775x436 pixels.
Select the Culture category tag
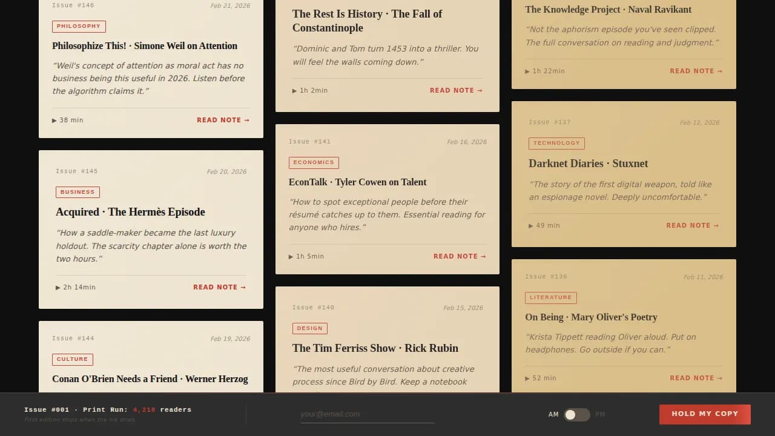pos(73,359)
